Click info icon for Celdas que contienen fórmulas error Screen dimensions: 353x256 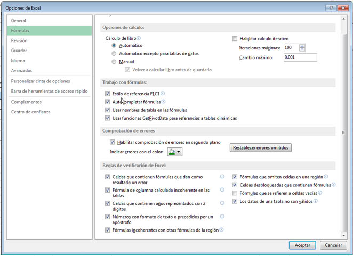(222, 176)
